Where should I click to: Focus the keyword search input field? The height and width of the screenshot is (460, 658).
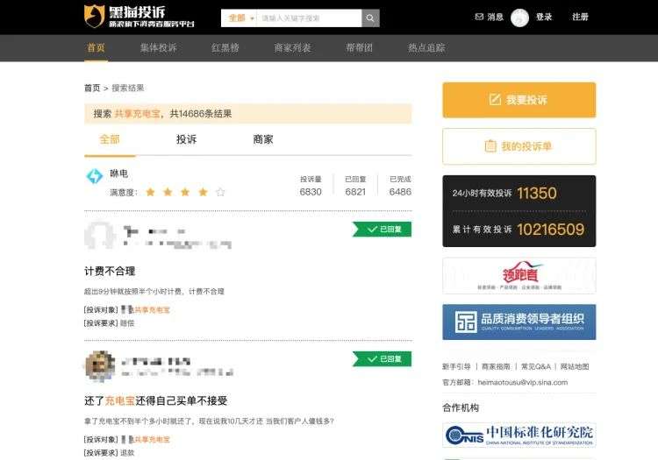click(x=309, y=18)
